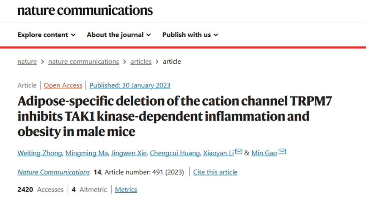Open the Metrics page

click(x=126, y=190)
